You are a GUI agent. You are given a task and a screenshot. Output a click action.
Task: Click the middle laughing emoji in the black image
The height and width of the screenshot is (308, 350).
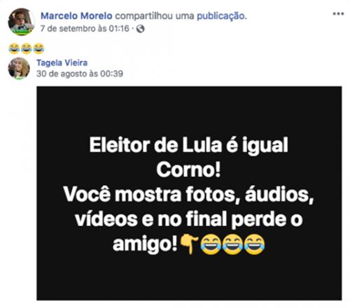pos(232,244)
